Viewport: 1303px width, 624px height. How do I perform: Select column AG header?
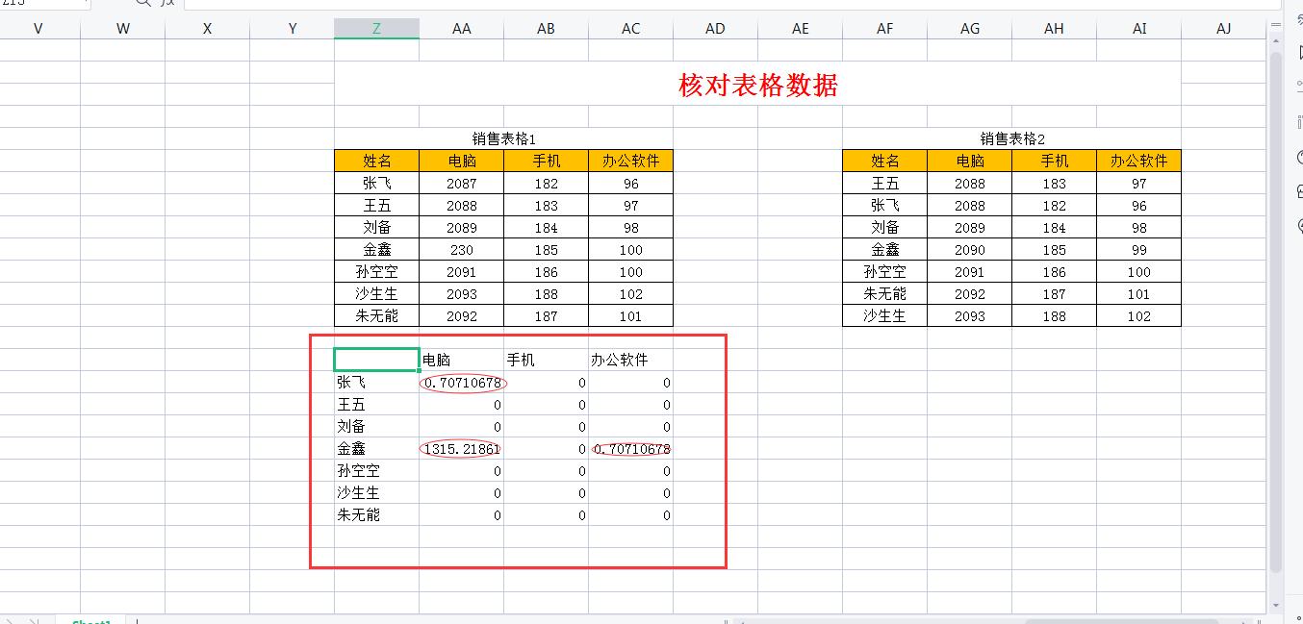(x=970, y=29)
